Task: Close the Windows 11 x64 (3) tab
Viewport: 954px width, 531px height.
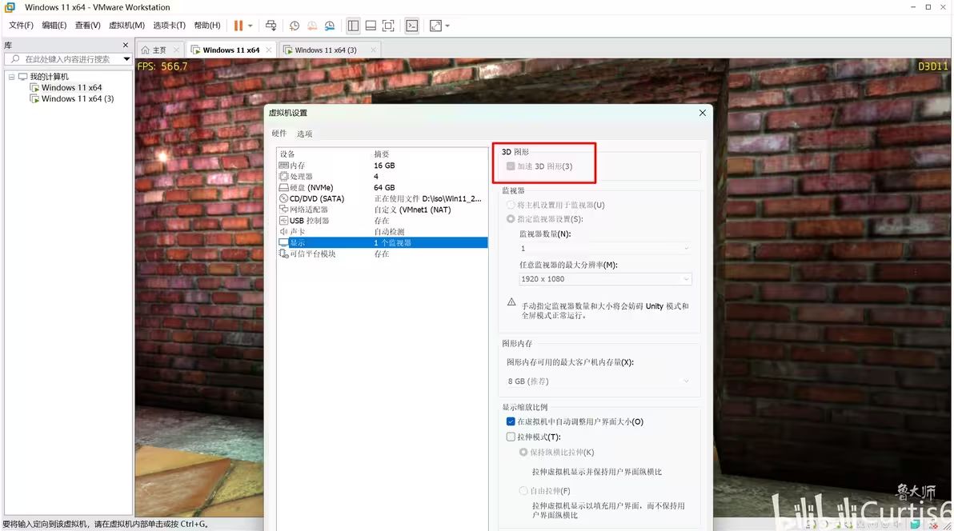Action: tap(373, 50)
